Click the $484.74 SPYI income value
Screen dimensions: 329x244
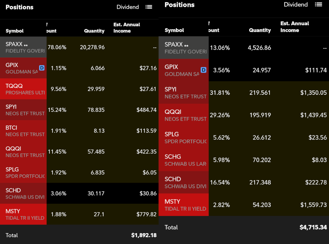147,110
